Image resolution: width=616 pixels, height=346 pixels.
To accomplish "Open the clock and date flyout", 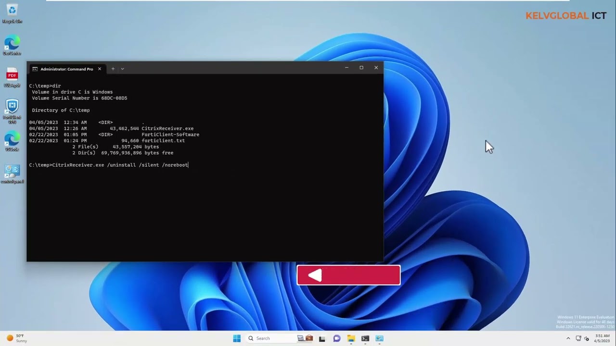I will [x=603, y=338].
